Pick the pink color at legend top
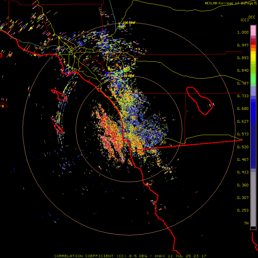This screenshot has height=258, width=258. [253, 30]
